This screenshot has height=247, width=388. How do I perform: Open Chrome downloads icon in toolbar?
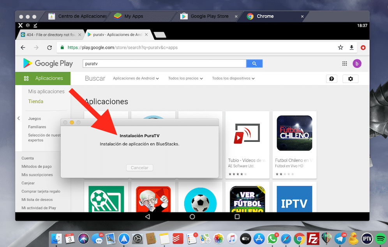click(x=351, y=47)
